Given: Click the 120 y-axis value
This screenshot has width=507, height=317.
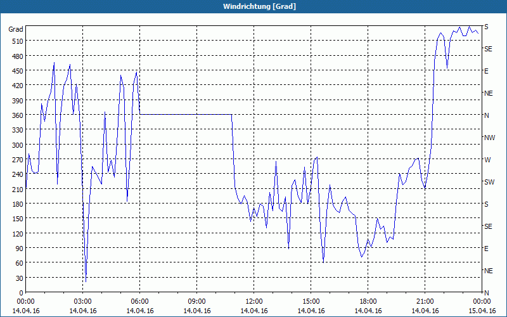Looking at the screenshot, I should click(x=18, y=234).
